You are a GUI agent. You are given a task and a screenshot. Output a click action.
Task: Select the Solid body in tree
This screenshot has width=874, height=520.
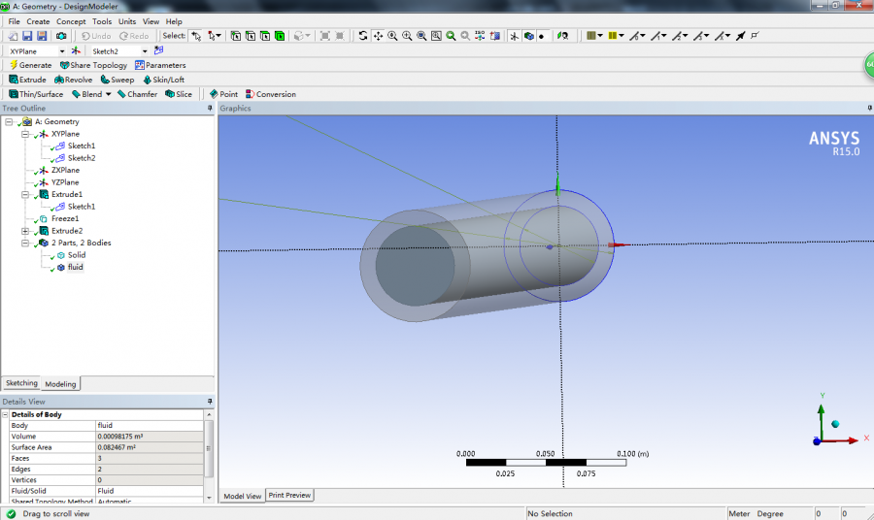pyautogui.click(x=76, y=255)
